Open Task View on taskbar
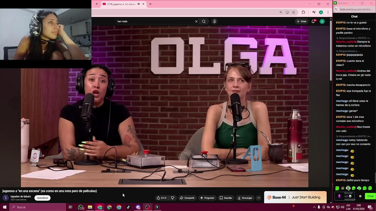Image resolution: width=376 pixels, height=211 pixels. pos(70,207)
